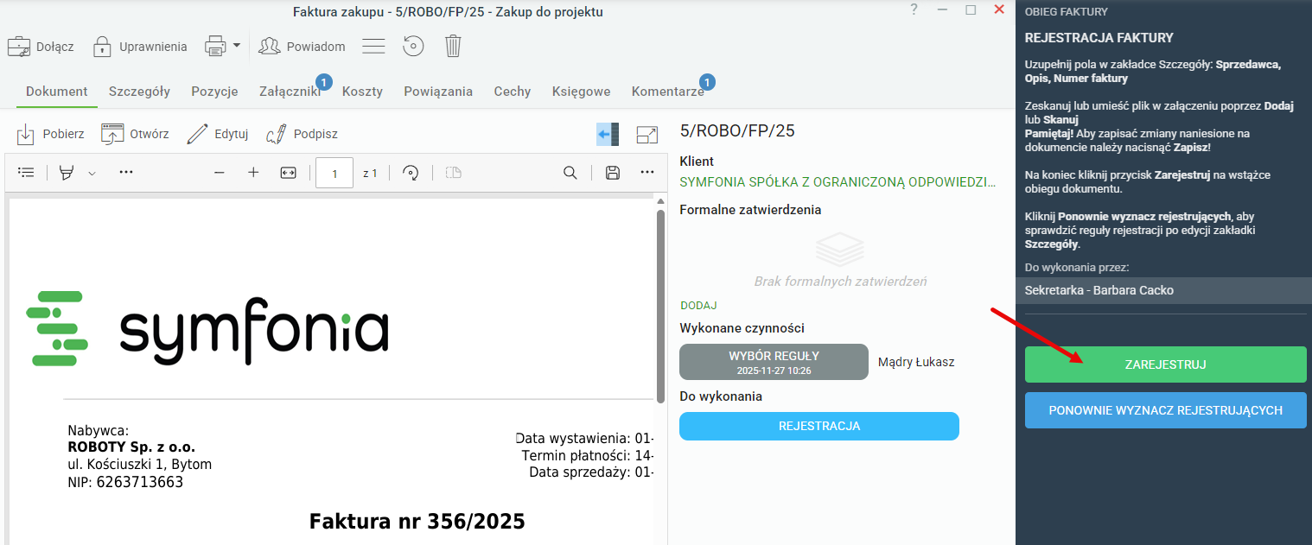This screenshot has height=545, width=1312.
Task: Click the history restore circular icon
Action: 414,46
